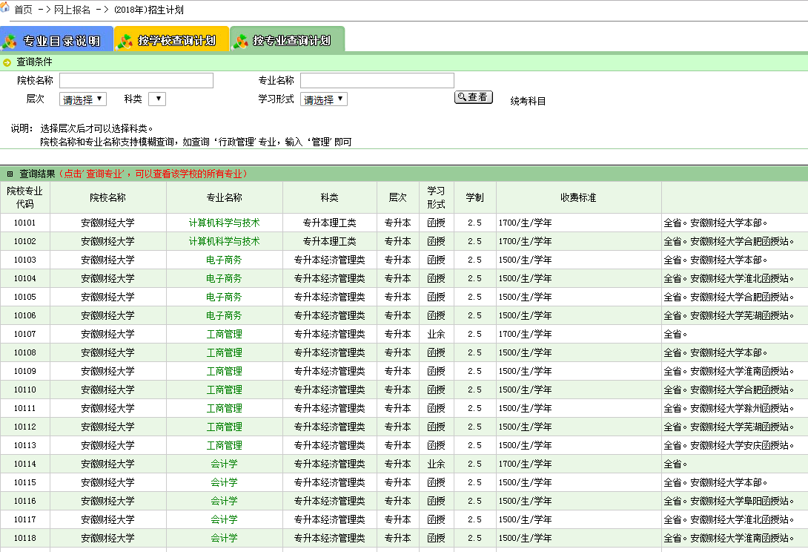Focus the 院校名称 input field

pyautogui.click(x=136, y=80)
